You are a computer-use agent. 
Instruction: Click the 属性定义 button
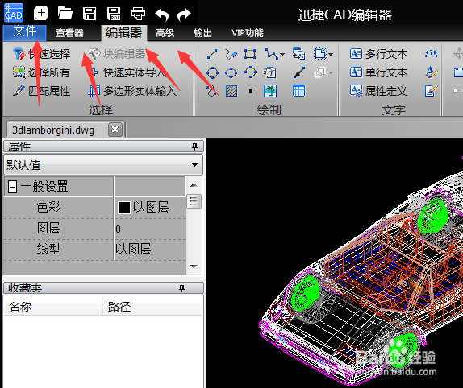tap(378, 91)
